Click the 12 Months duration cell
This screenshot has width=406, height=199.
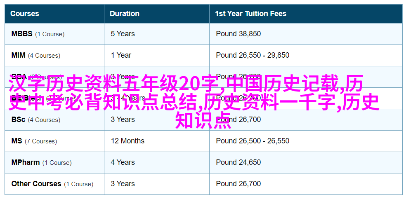[x=127, y=141]
